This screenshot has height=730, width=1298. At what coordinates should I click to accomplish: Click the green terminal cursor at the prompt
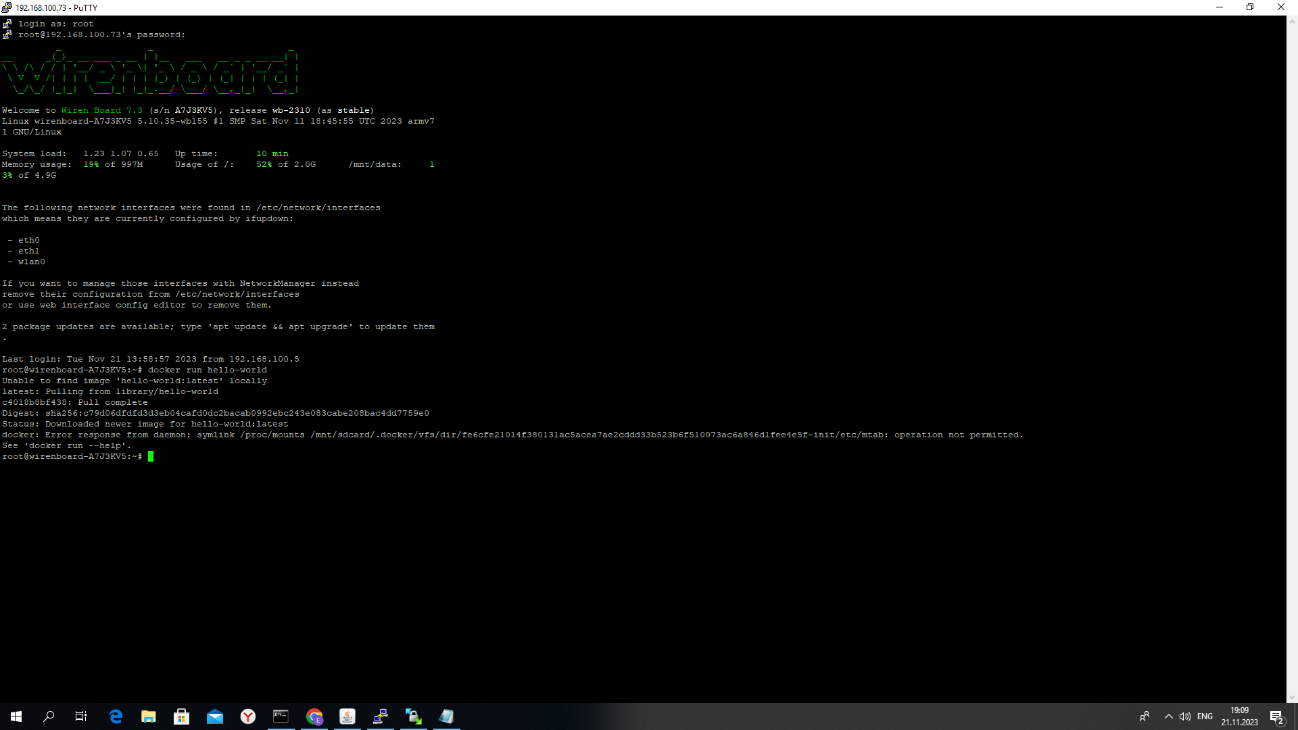point(151,456)
